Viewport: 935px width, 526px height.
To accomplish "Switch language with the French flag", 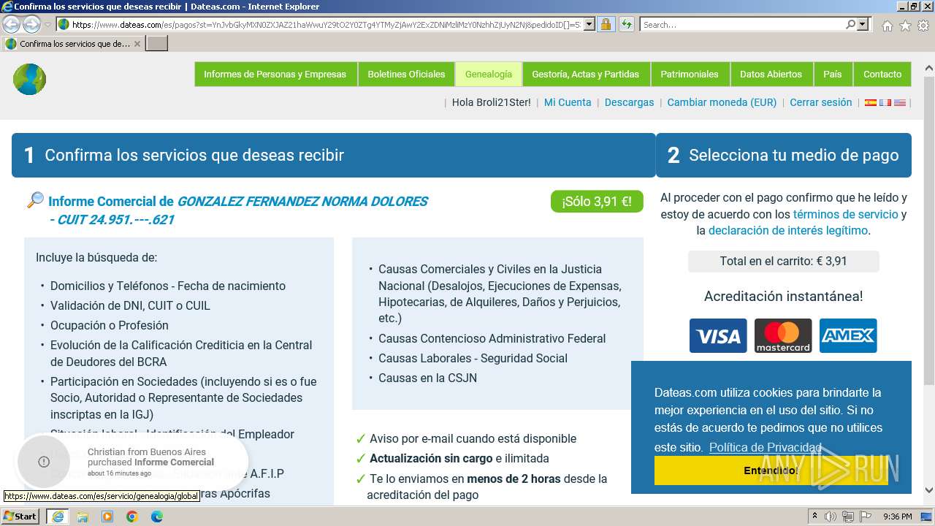I will tap(885, 103).
